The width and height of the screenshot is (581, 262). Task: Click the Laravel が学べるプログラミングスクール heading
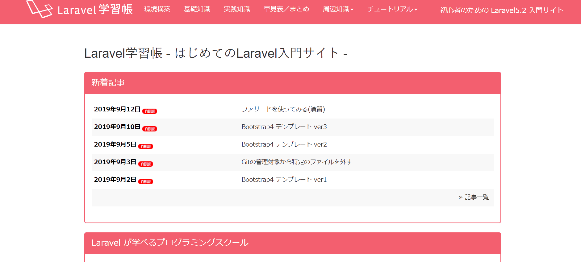pyautogui.click(x=170, y=243)
